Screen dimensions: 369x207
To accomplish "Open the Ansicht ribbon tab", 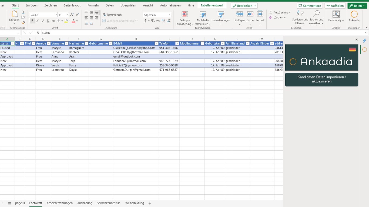I will tap(148, 5).
